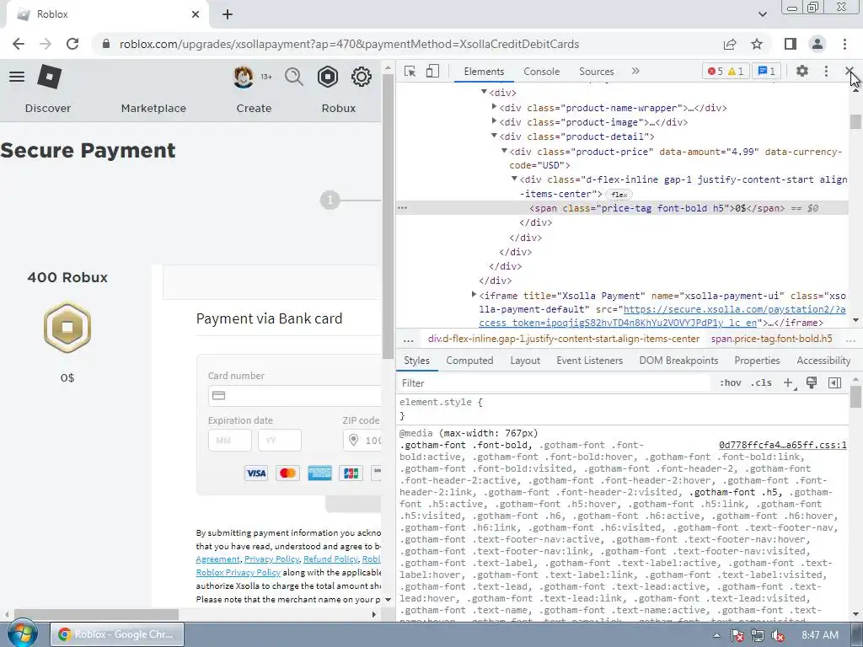Open the DOM Breakpoints tab

tap(678, 361)
